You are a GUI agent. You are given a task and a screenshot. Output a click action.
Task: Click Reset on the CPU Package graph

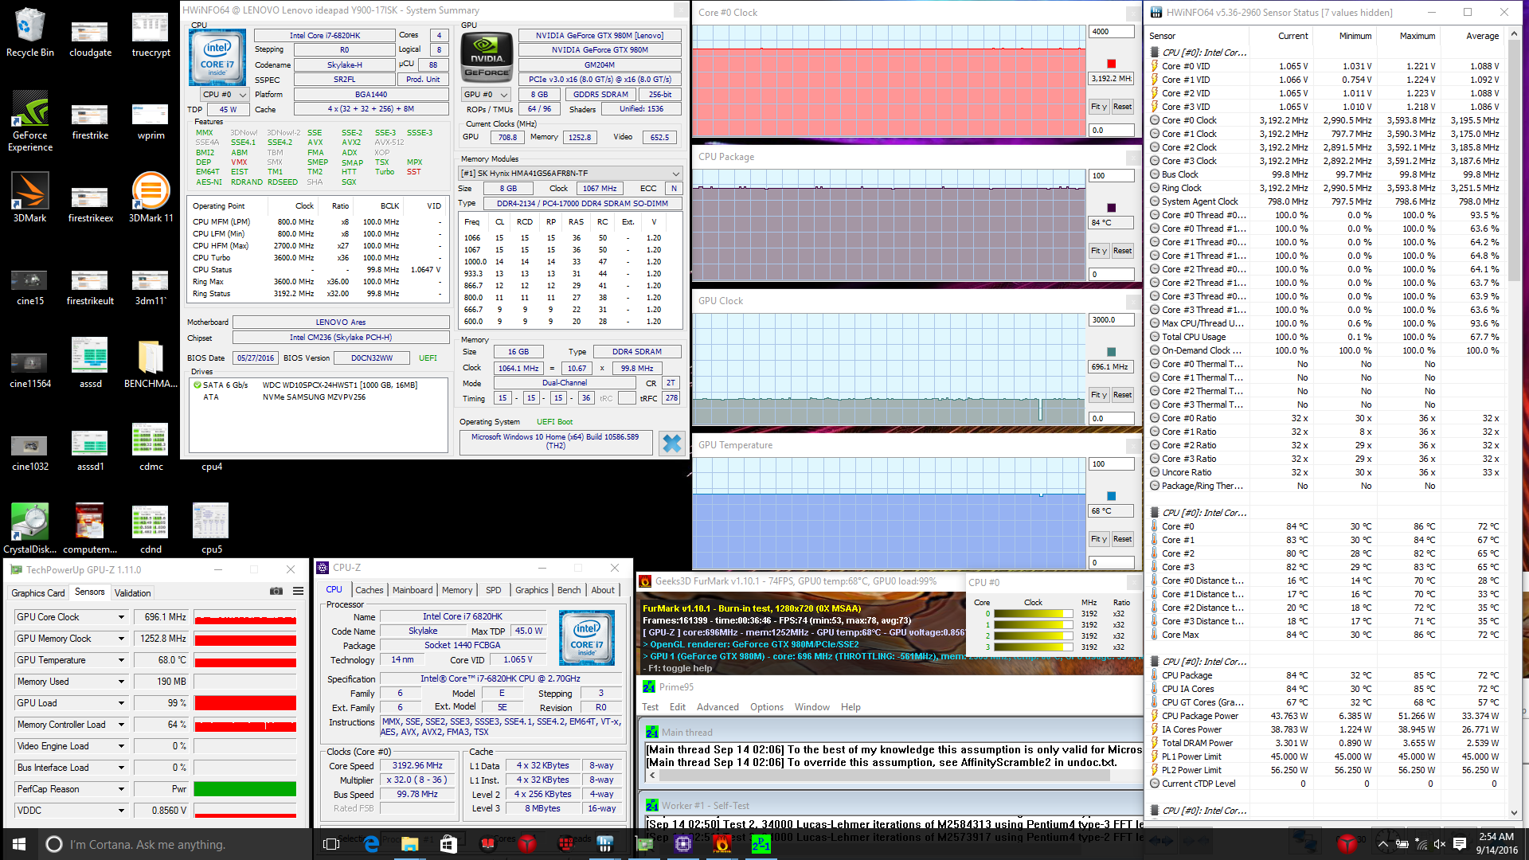tap(1122, 251)
